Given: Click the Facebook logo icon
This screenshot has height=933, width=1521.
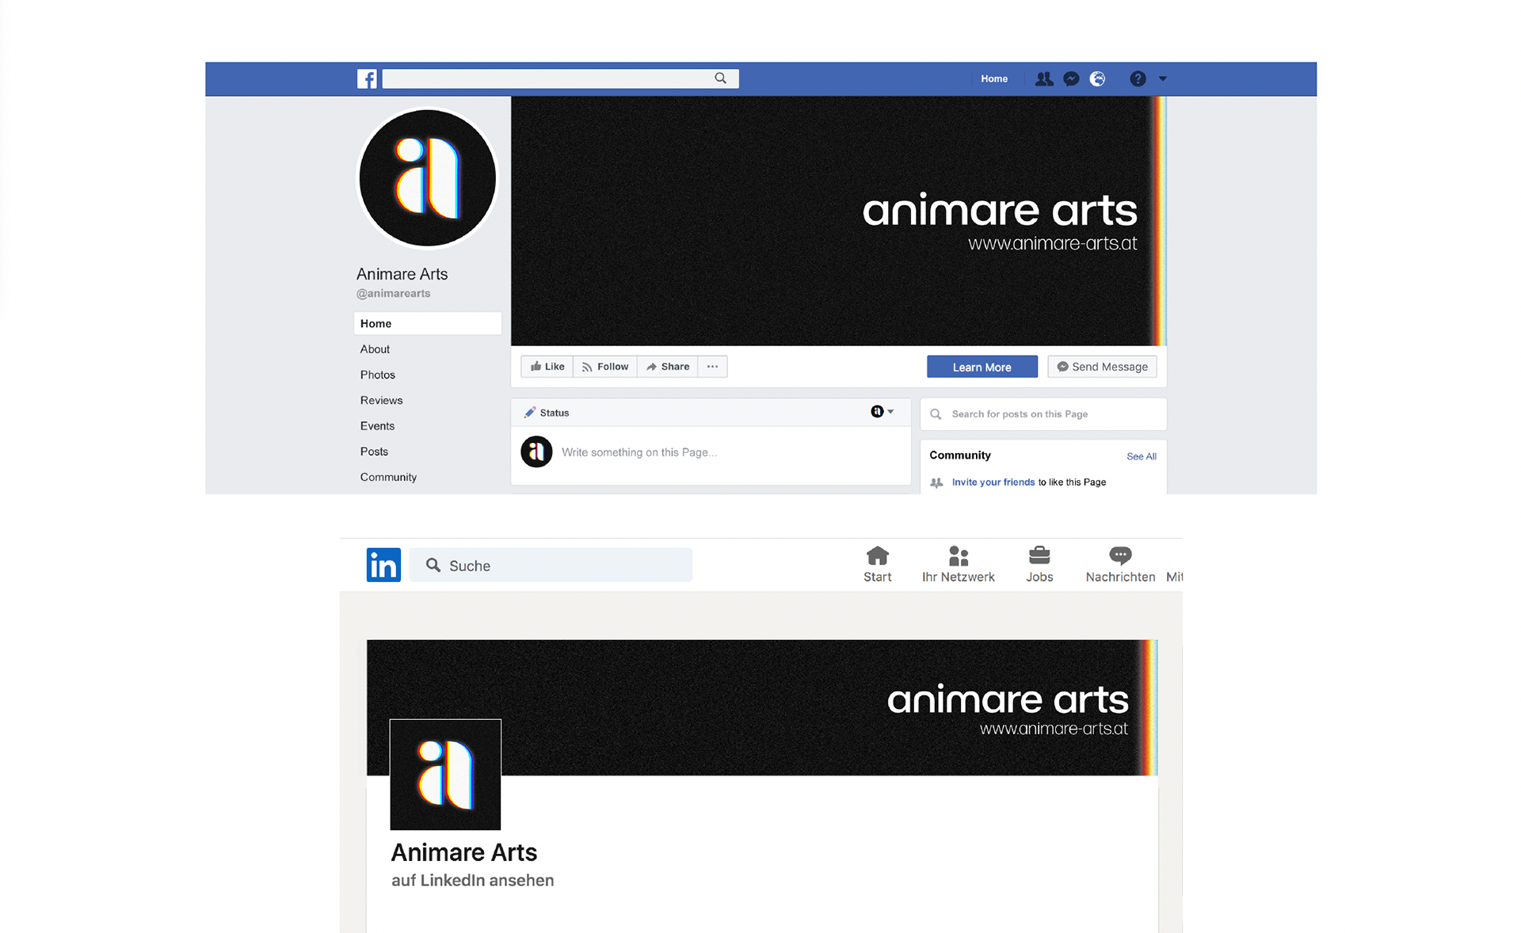Looking at the screenshot, I should [x=367, y=79].
